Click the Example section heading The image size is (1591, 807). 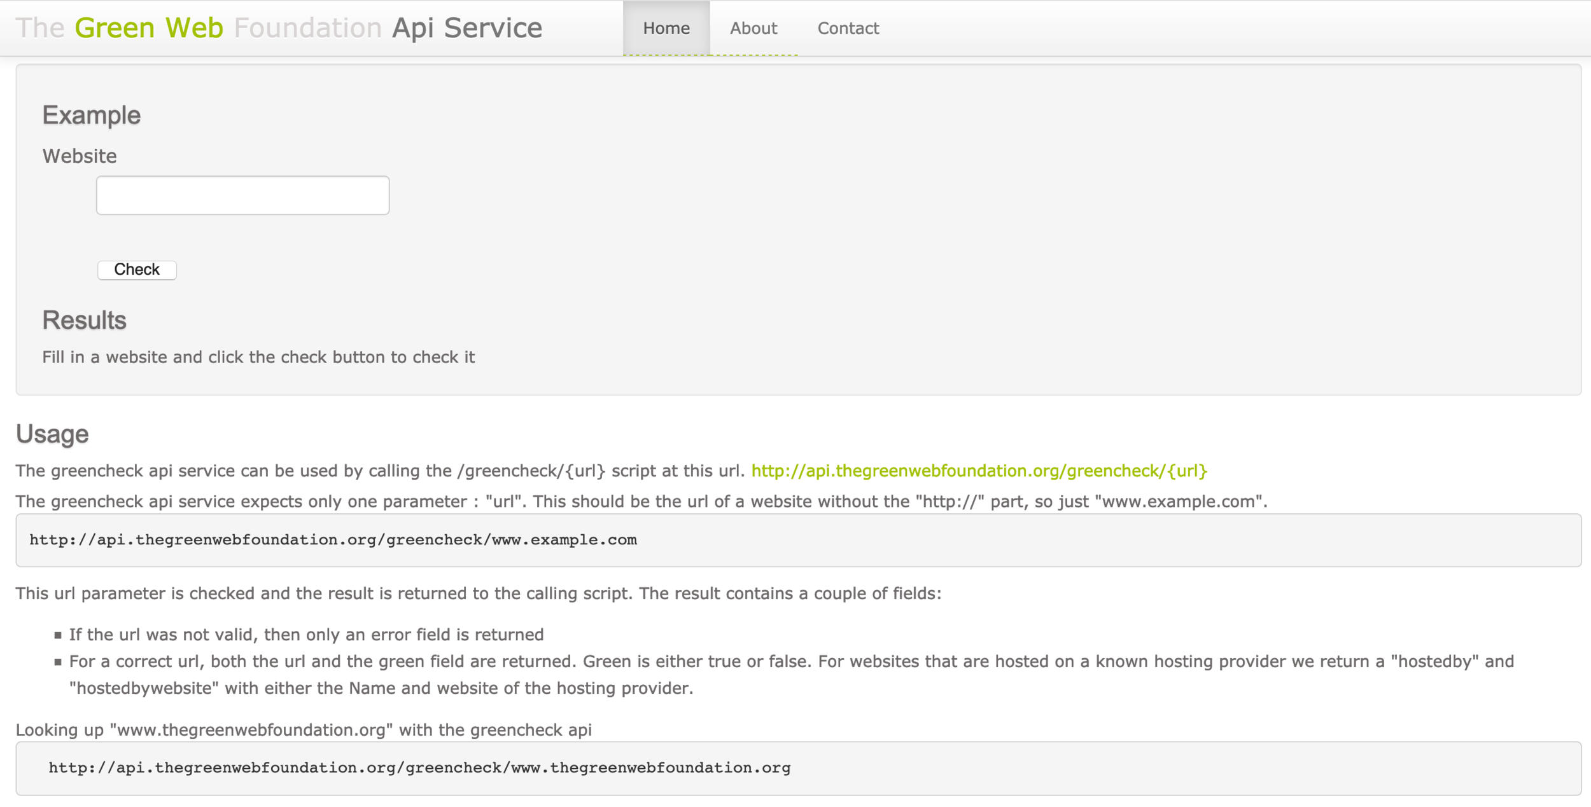91,115
